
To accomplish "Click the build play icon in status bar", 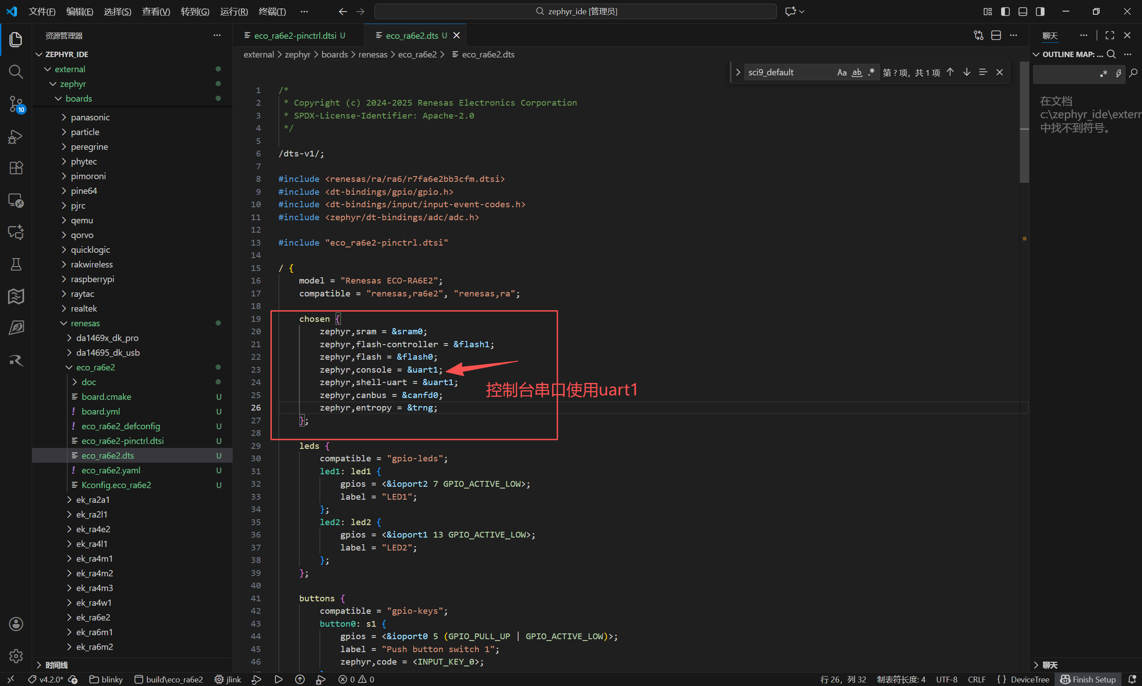I will 278,679.
